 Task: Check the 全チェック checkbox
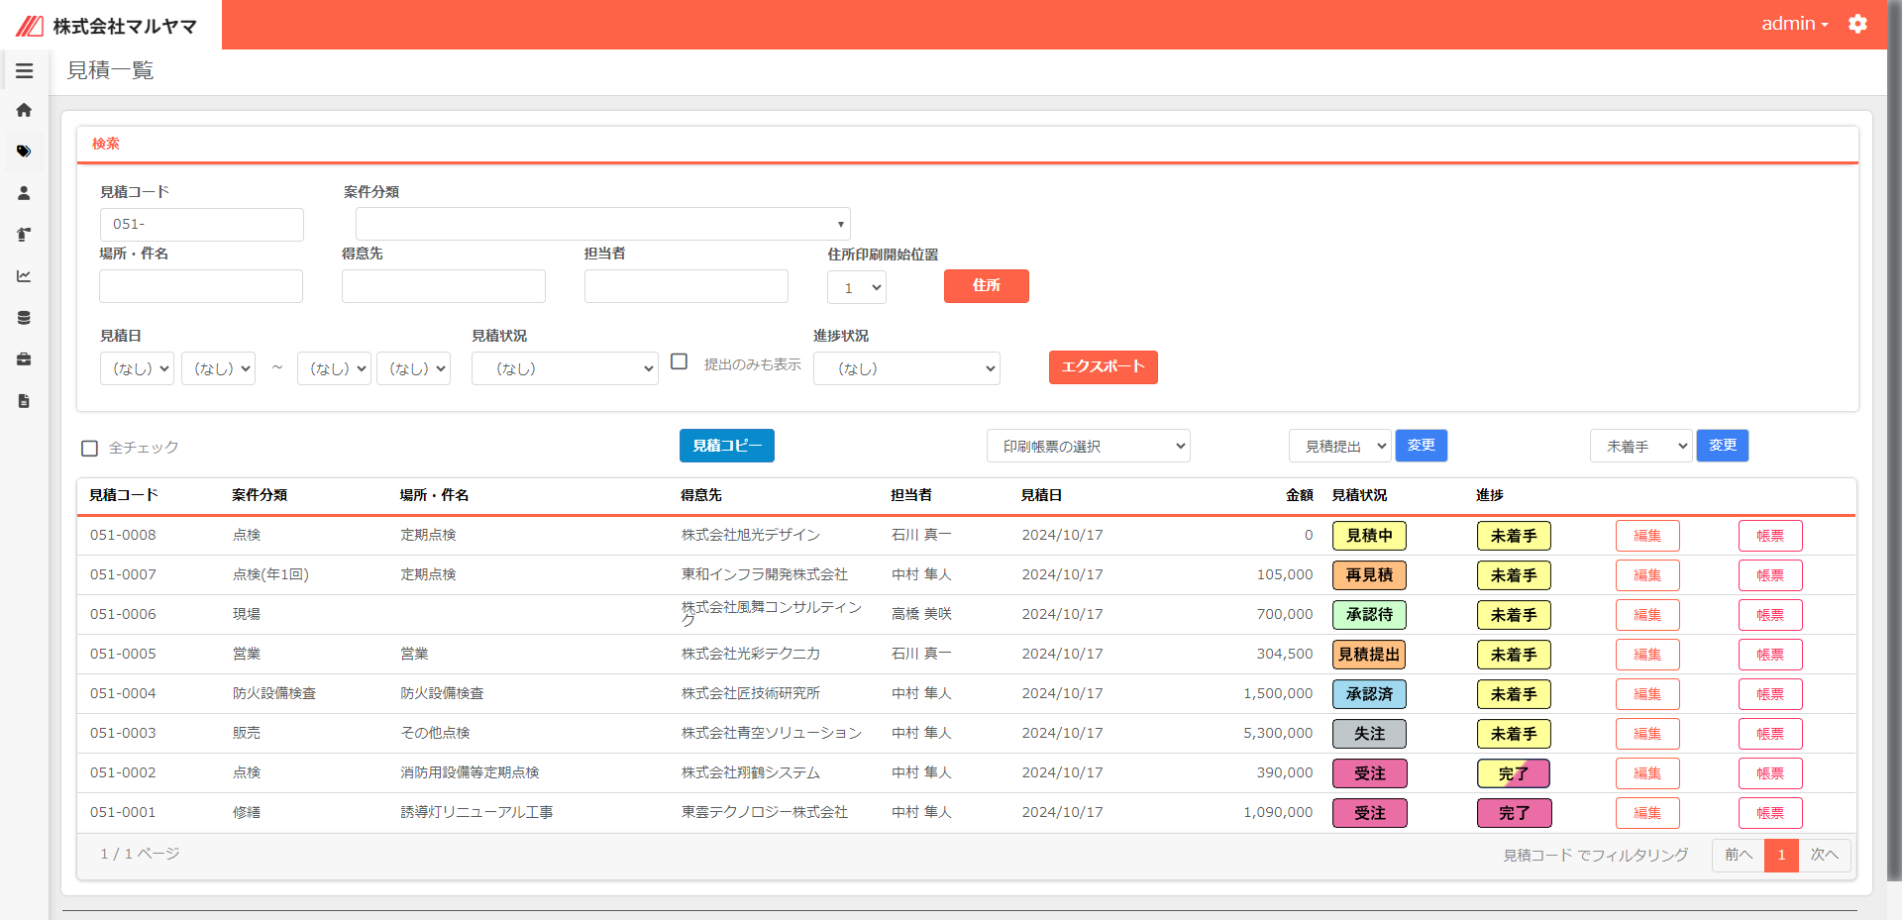(90, 449)
